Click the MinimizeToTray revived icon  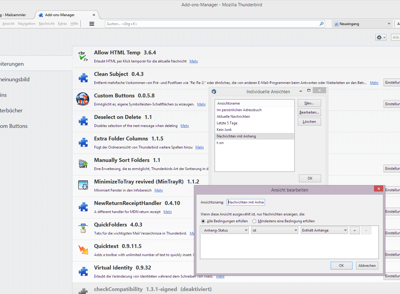pos(83,185)
